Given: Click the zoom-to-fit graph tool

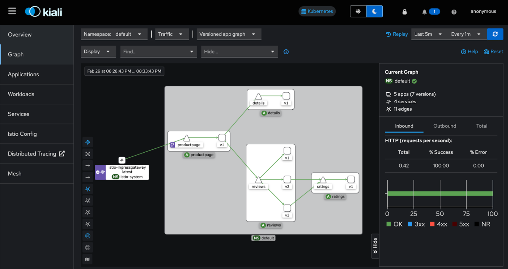Looking at the screenshot, I should [x=88, y=154].
